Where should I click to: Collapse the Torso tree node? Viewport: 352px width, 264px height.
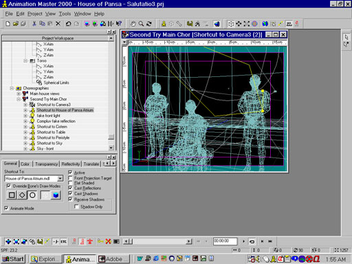(x=25, y=60)
